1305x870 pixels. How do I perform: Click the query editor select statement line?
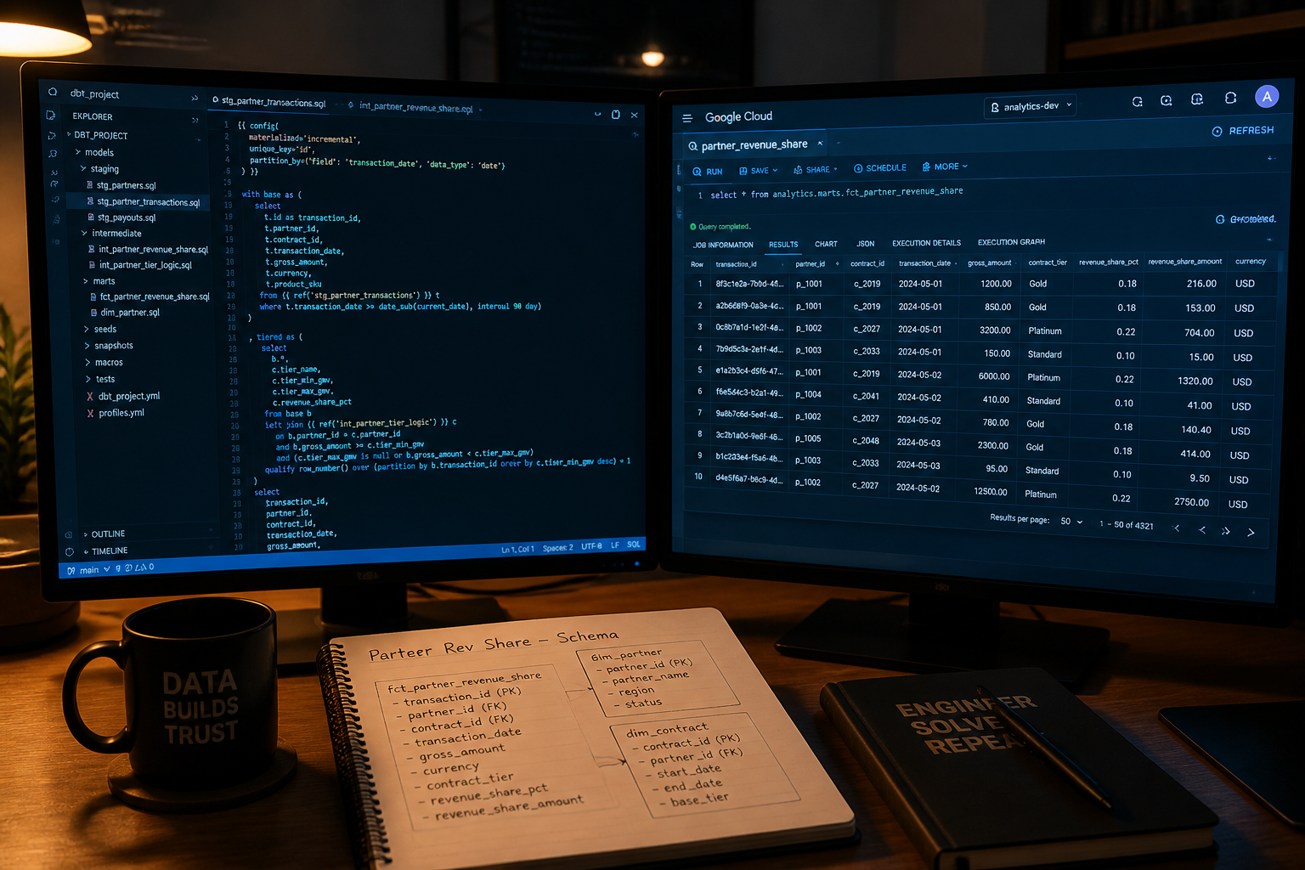[836, 193]
